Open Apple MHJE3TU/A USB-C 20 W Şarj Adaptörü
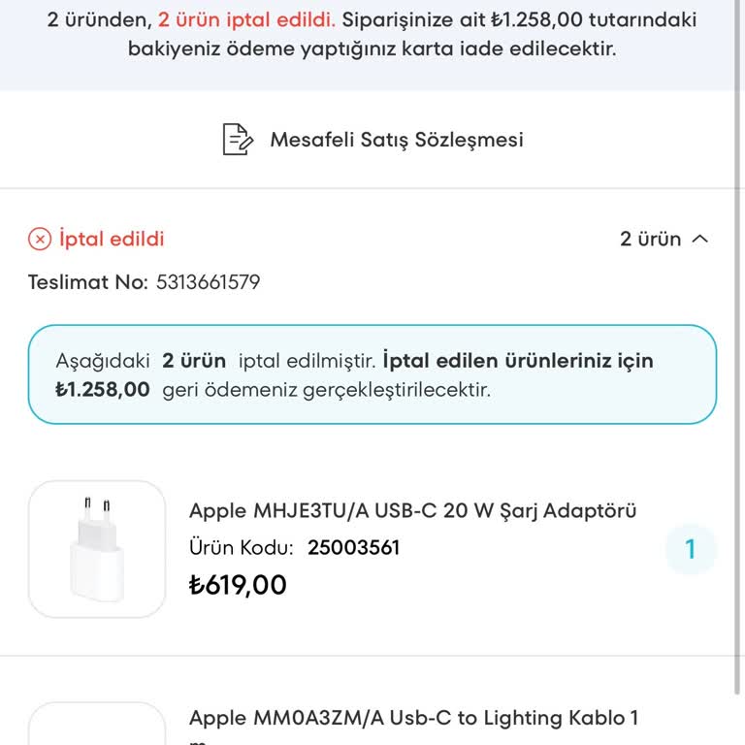This screenshot has height=745, width=745. (x=412, y=510)
